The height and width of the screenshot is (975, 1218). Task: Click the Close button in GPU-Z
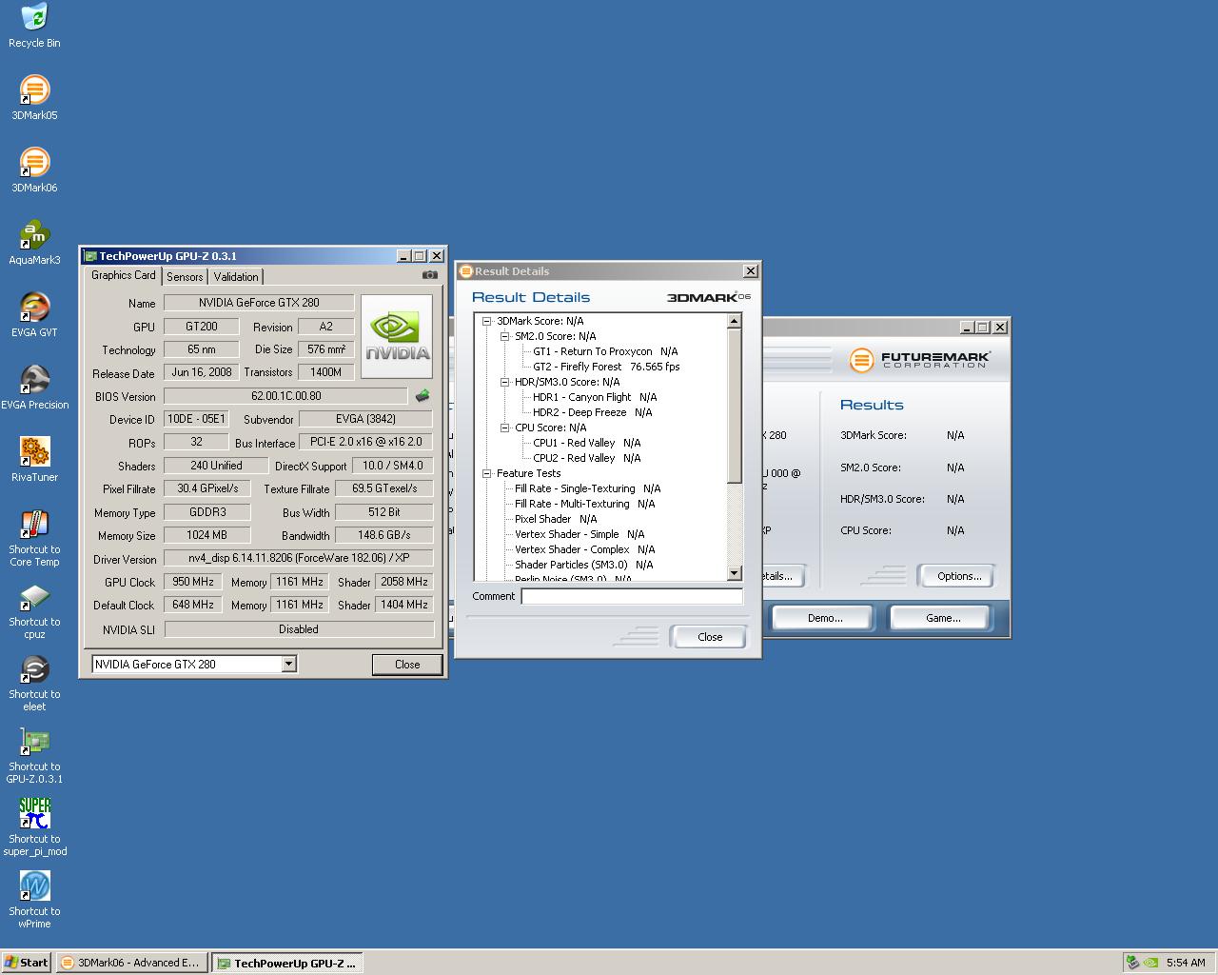(407, 665)
